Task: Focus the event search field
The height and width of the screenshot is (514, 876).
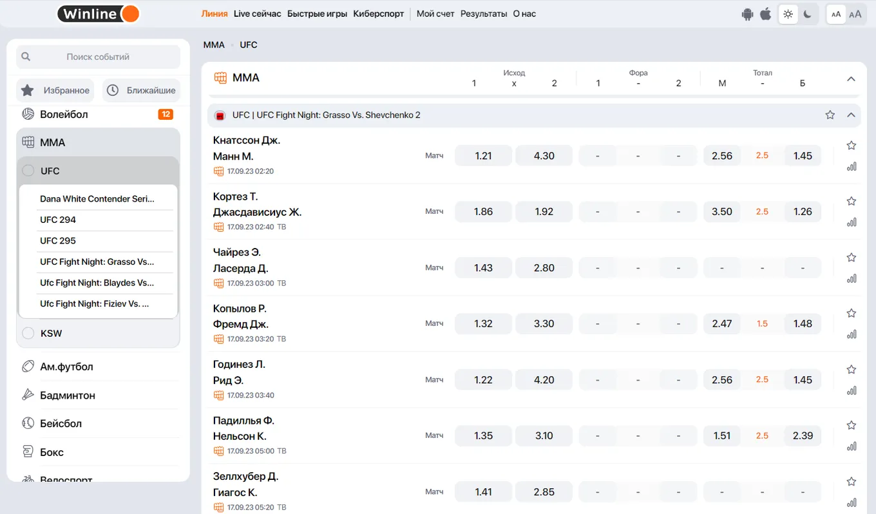Action: [98, 57]
